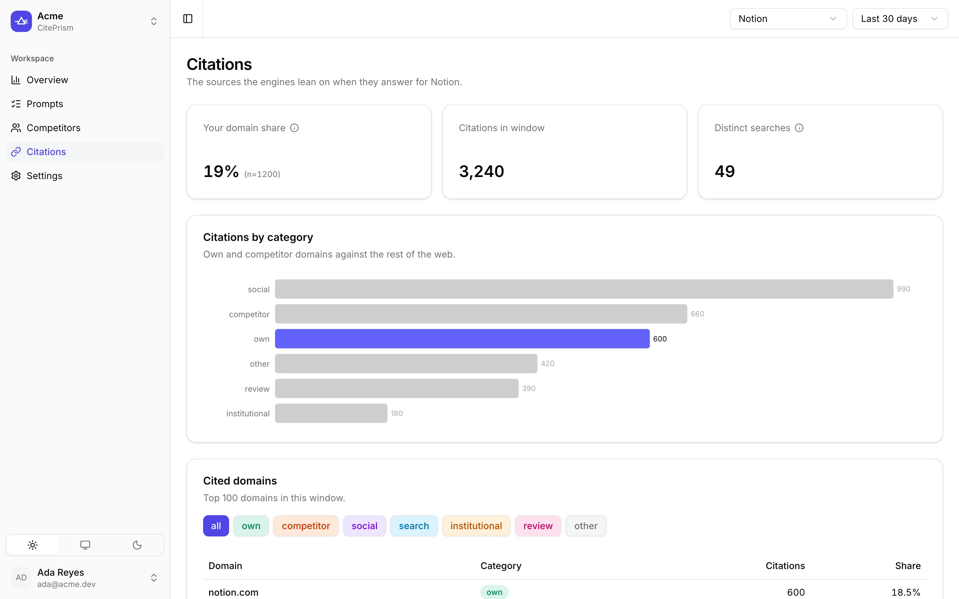Click the 600 citations cell for notion.com

pyautogui.click(x=796, y=592)
